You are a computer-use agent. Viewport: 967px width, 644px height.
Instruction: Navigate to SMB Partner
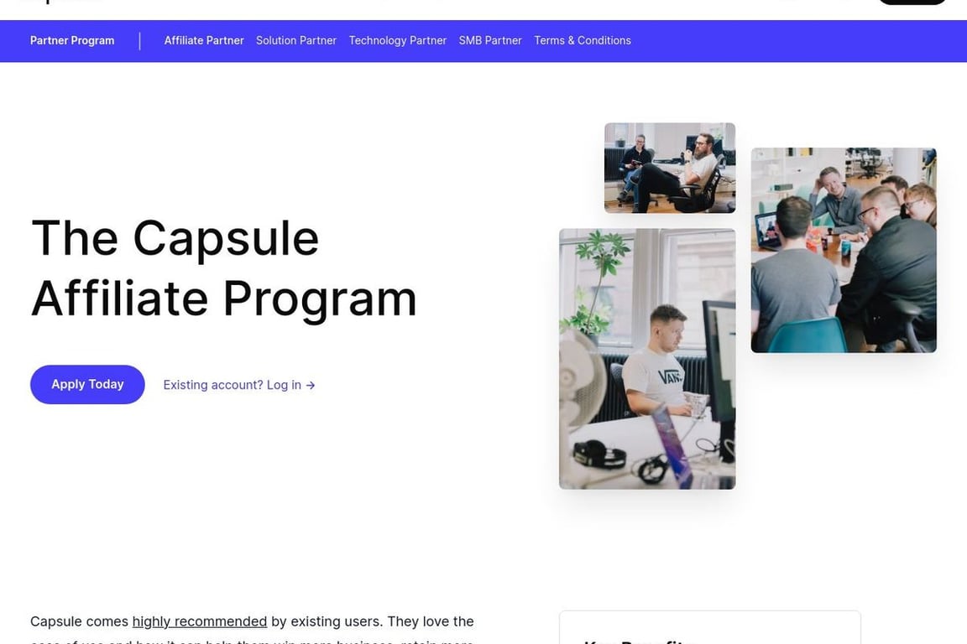490,41
